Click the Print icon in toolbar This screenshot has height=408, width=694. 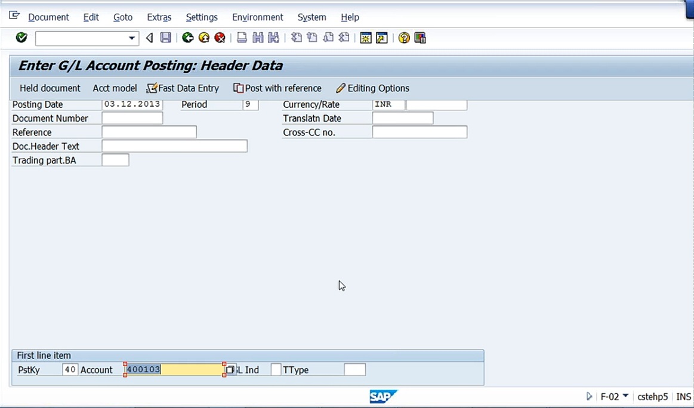pyautogui.click(x=242, y=38)
